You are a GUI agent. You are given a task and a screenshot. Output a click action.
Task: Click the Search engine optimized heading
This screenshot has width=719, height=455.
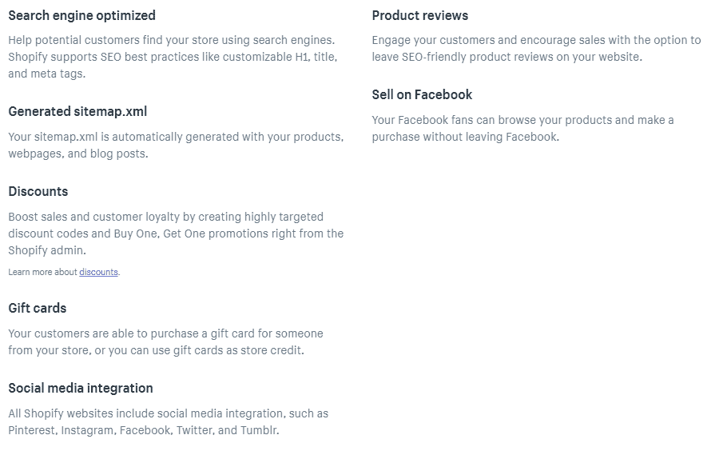pyautogui.click(x=81, y=15)
